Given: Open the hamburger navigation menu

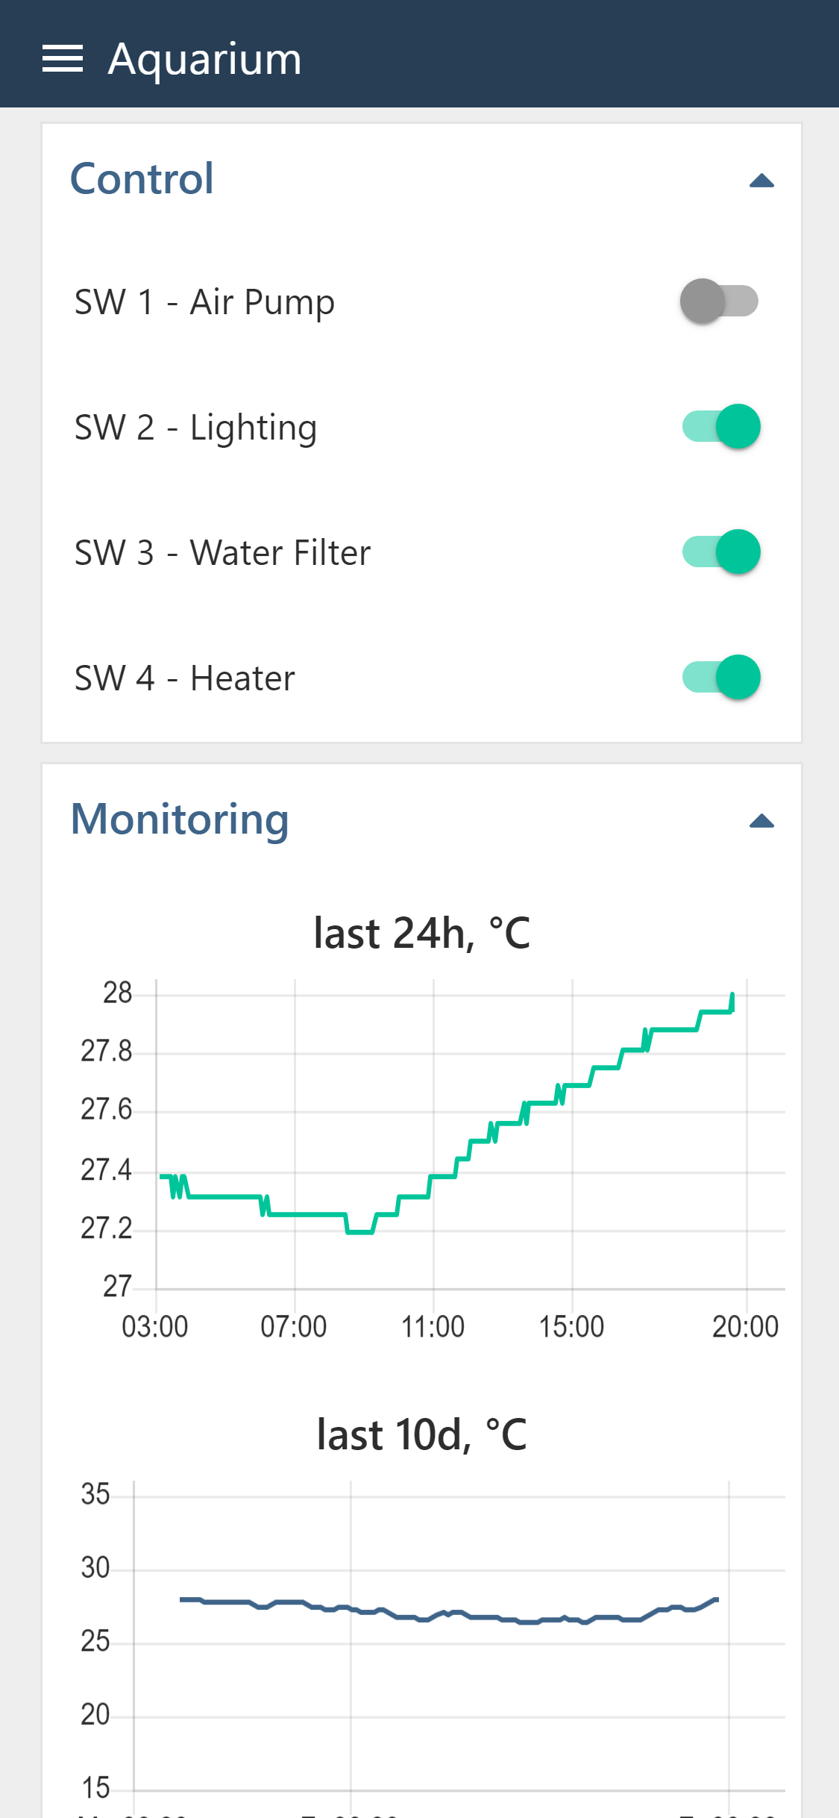Looking at the screenshot, I should 63,58.
